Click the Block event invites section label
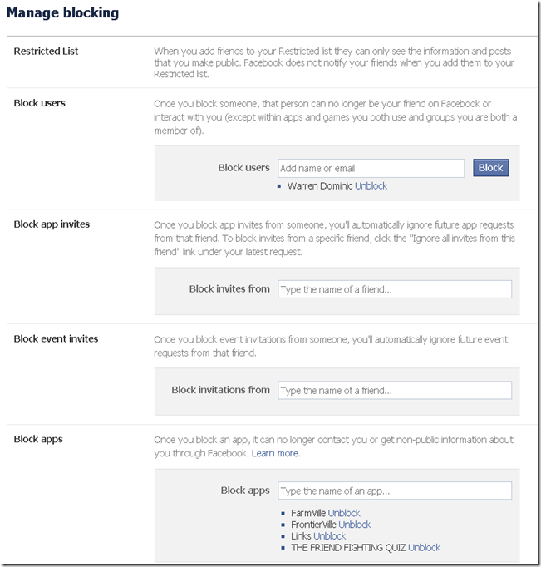 pos(56,339)
